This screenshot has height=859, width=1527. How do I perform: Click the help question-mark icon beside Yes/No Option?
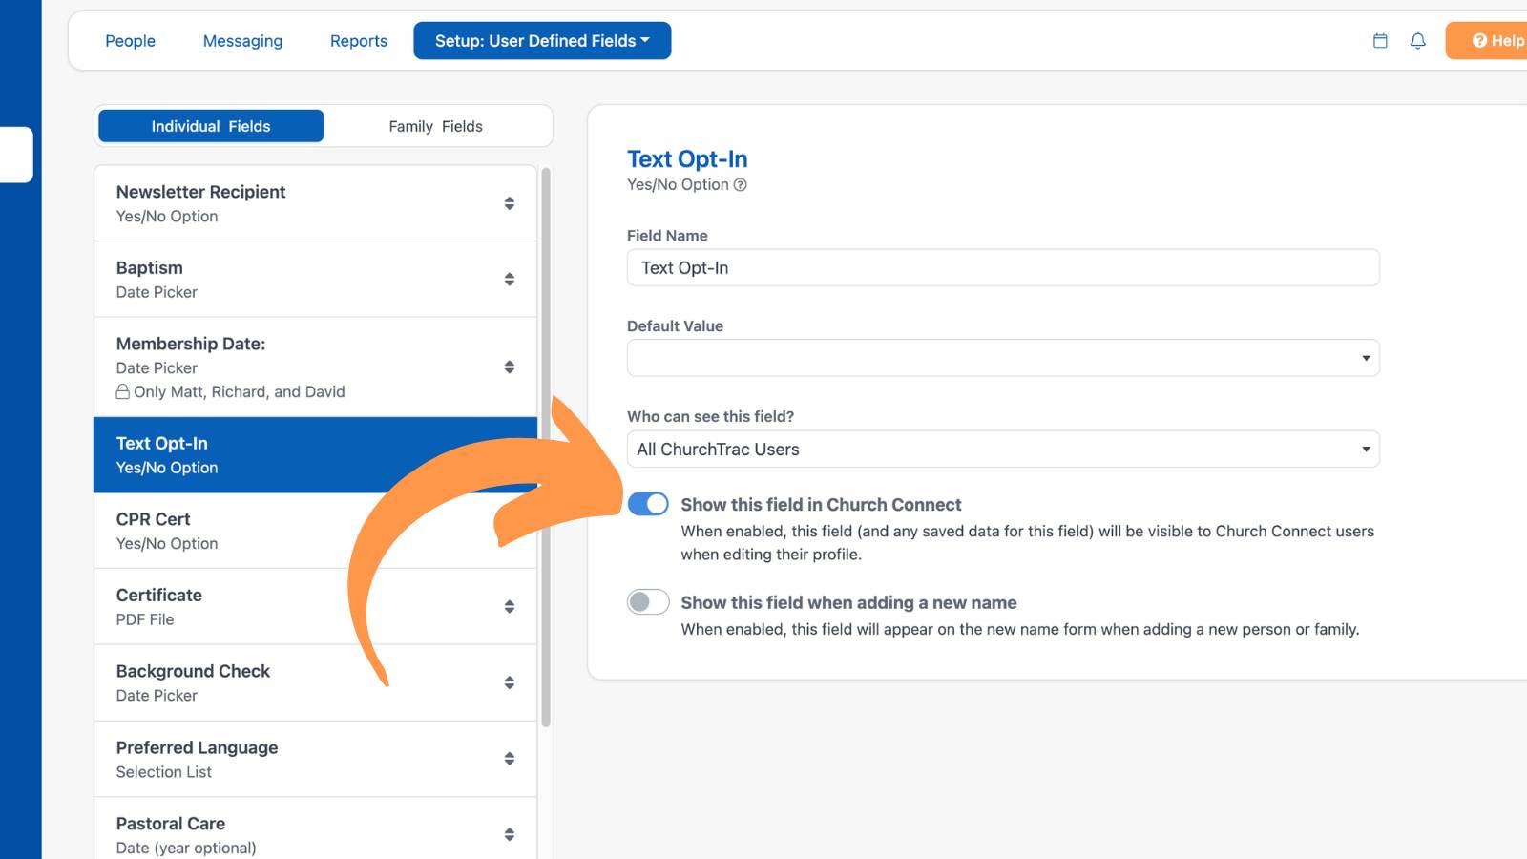pyautogui.click(x=740, y=185)
